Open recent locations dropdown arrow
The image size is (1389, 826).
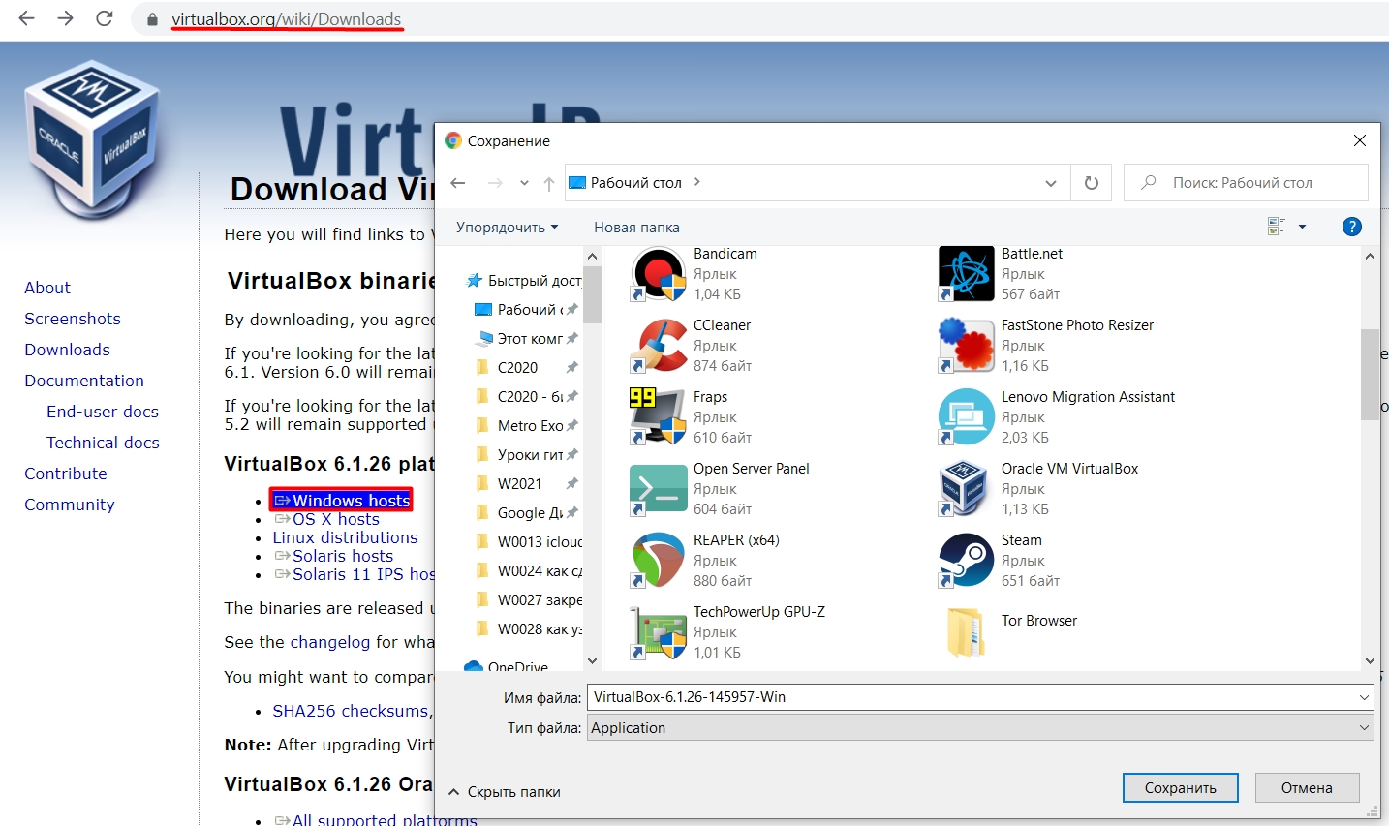[x=524, y=183]
